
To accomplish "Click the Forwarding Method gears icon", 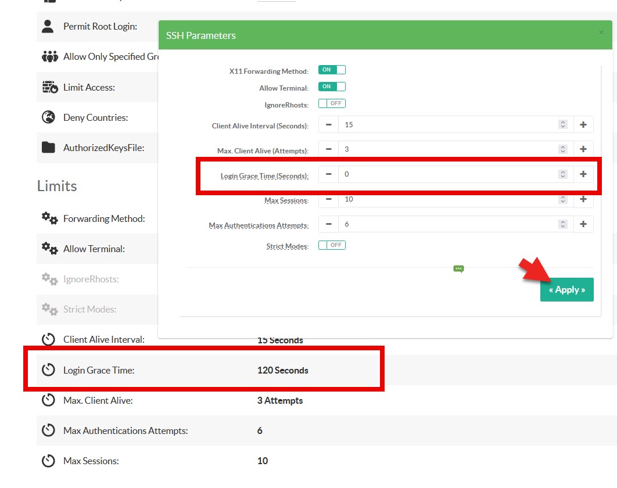I will click(49, 218).
